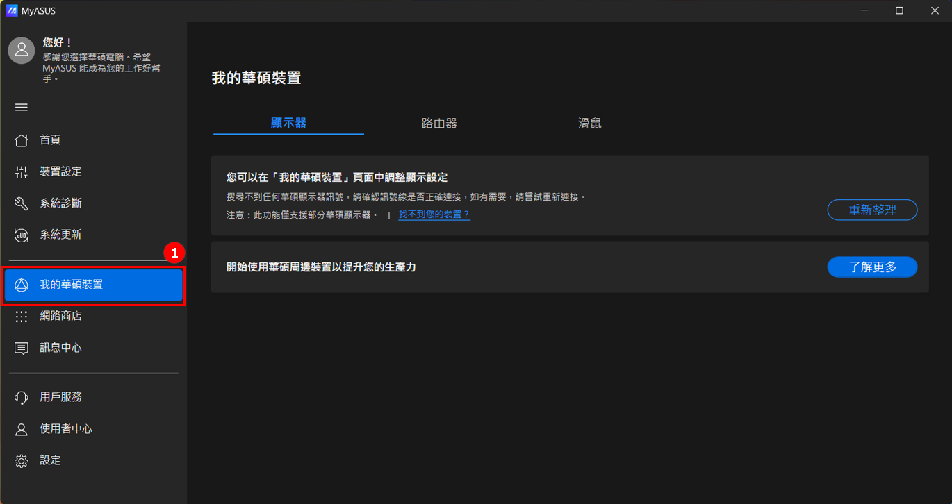Click the 使用者中心 person icon
The image size is (952, 504).
pos(22,430)
